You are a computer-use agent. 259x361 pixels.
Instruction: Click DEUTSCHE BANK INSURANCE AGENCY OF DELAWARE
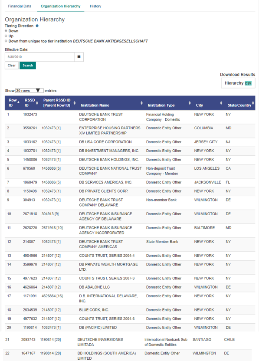(105, 217)
